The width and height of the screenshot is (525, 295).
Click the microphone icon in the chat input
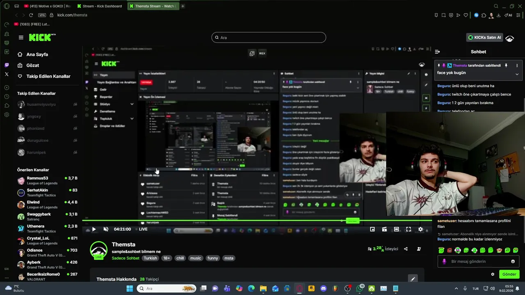pyautogui.click(x=444, y=261)
